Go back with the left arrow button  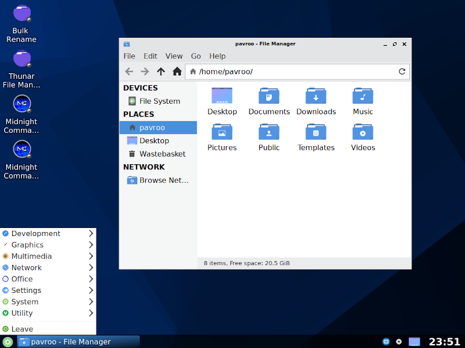[129, 71]
